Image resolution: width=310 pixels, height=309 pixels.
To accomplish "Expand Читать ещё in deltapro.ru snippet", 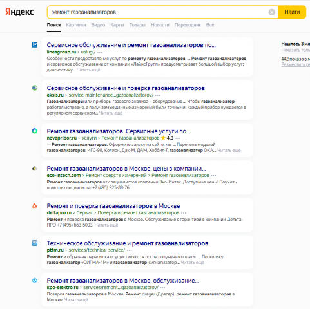I will click(106, 225).
